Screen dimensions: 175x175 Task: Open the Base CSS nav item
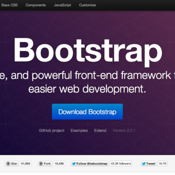pyautogui.click(x=10, y=5)
